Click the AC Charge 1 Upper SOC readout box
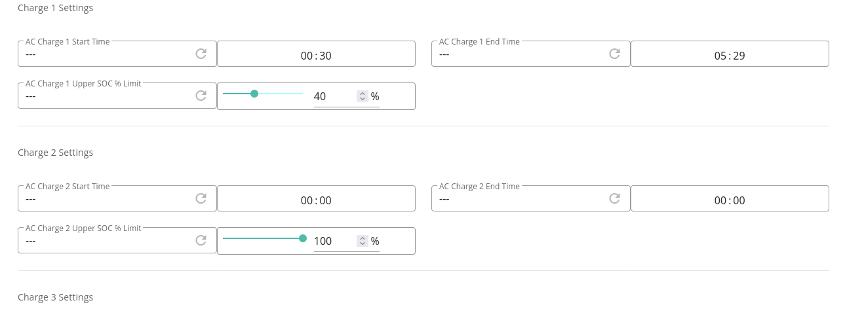Image resolution: width=845 pixels, height=311 pixels. tap(117, 96)
